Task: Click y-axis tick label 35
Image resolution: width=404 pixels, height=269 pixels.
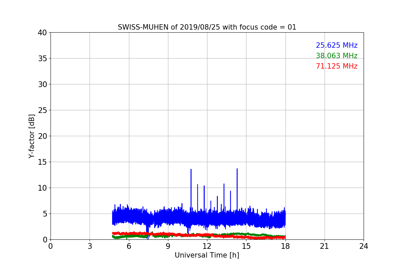Action: point(42,59)
